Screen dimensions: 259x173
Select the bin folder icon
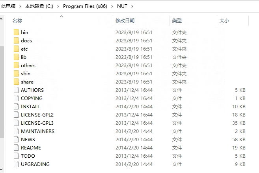tap(16, 32)
